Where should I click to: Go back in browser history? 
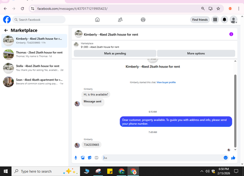click(x=5, y=9)
